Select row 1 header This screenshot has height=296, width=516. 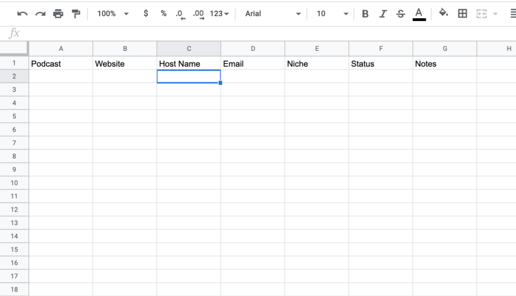coord(14,63)
